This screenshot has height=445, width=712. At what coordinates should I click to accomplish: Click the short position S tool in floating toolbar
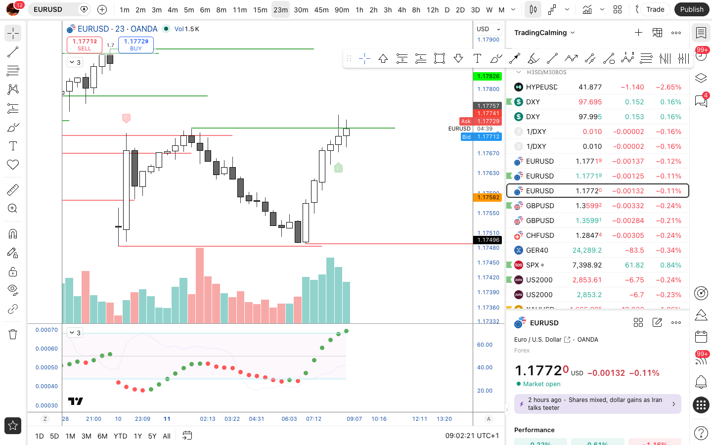click(x=402, y=58)
